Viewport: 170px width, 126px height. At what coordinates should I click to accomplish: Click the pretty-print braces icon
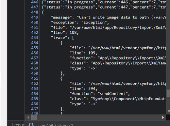31,125
